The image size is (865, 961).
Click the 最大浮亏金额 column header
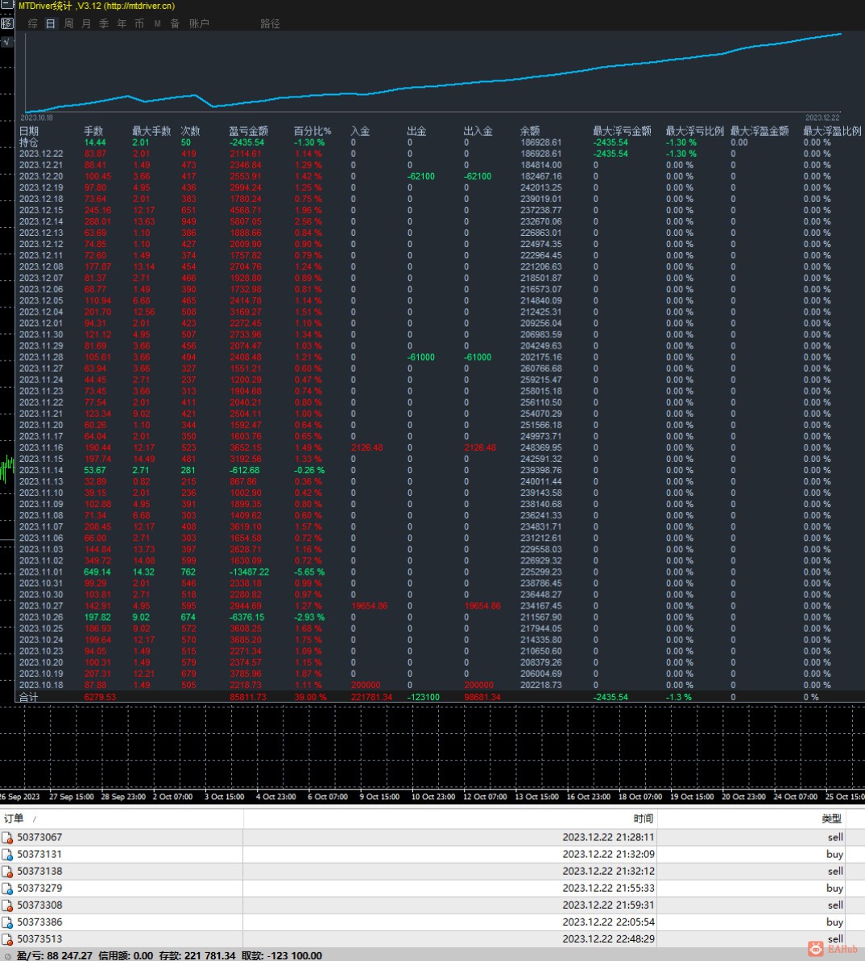tap(622, 131)
